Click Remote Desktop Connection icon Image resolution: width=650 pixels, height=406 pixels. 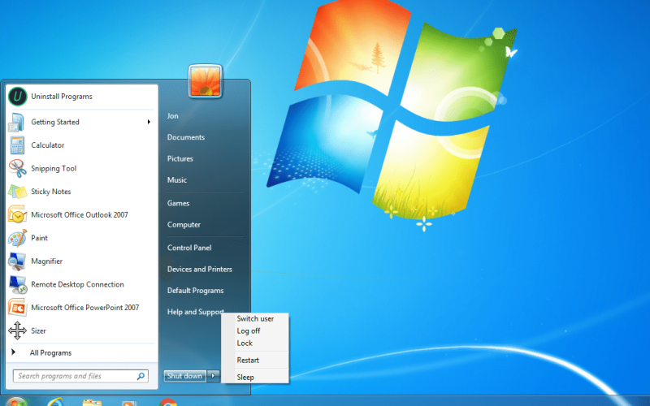click(x=17, y=285)
